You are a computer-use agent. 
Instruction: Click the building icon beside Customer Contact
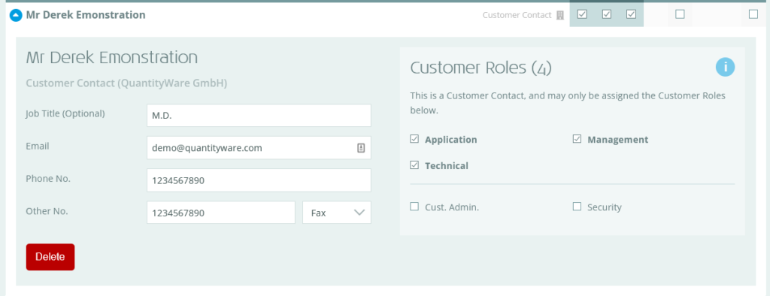[x=559, y=15]
